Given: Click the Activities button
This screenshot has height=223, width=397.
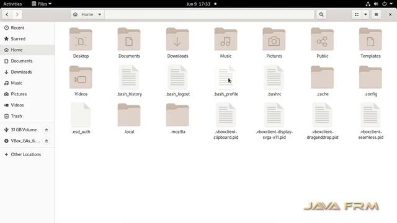Looking at the screenshot, I should click(x=12, y=4).
